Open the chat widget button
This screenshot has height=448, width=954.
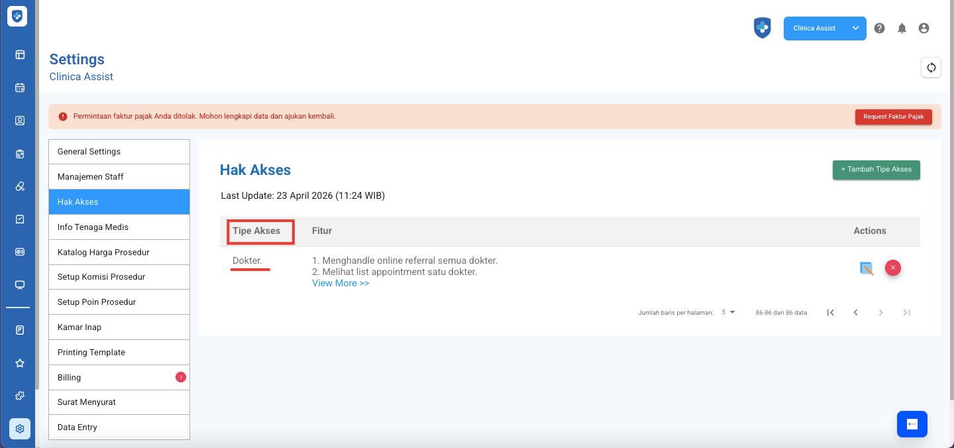click(x=912, y=424)
